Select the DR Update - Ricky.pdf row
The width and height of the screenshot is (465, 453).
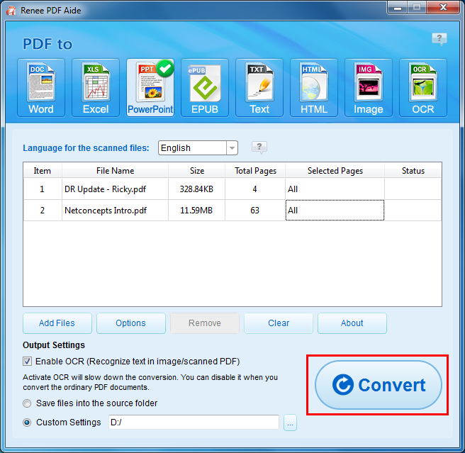pos(115,189)
